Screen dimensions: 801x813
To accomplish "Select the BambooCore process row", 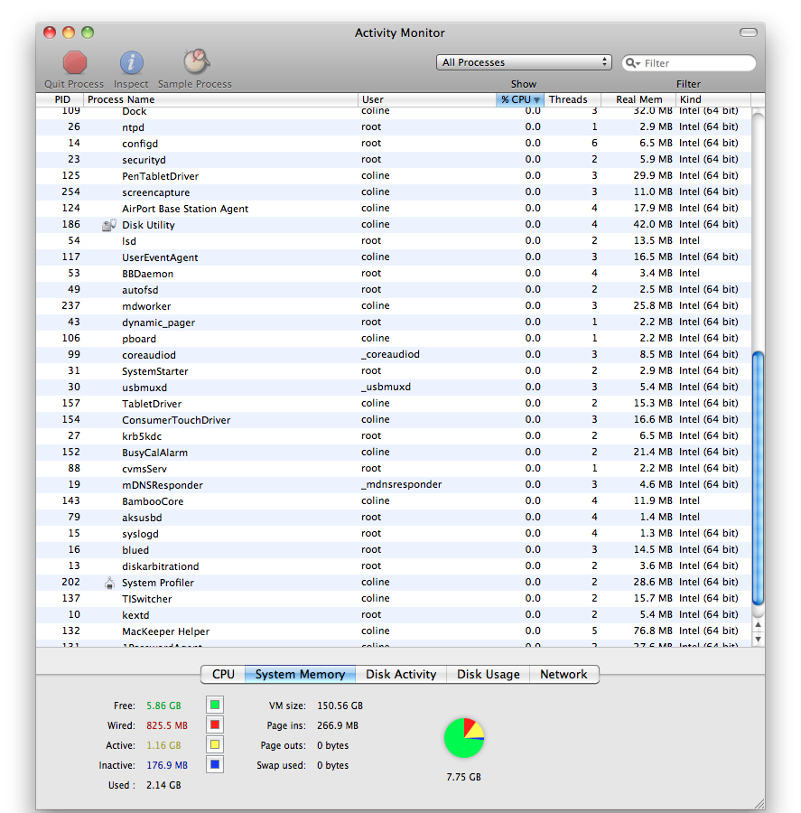I will click(x=394, y=500).
